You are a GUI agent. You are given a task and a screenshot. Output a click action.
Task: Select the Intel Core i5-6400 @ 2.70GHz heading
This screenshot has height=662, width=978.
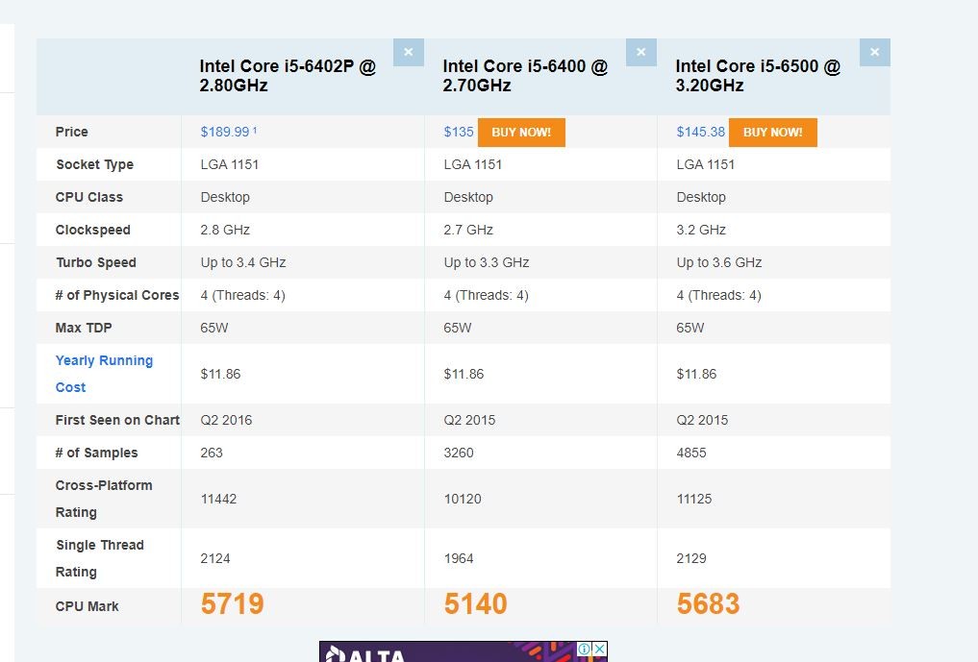[x=525, y=76]
